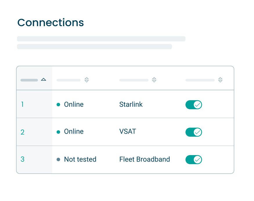Screen dimensions: 254x201
Task: Open the sort chevron on the second column
Action: tap(87, 80)
